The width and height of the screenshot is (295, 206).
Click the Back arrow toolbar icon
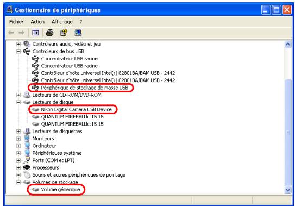coord(11,33)
